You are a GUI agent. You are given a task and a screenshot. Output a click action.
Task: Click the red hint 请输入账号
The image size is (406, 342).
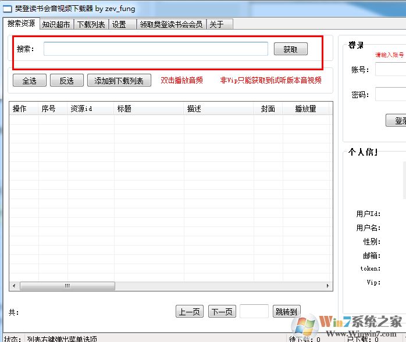pos(390,55)
